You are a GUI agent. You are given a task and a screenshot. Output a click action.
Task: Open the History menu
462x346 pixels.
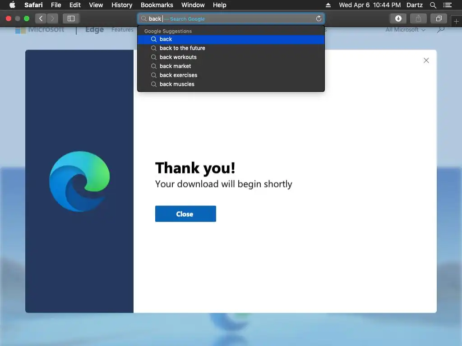(x=122, y=5)
